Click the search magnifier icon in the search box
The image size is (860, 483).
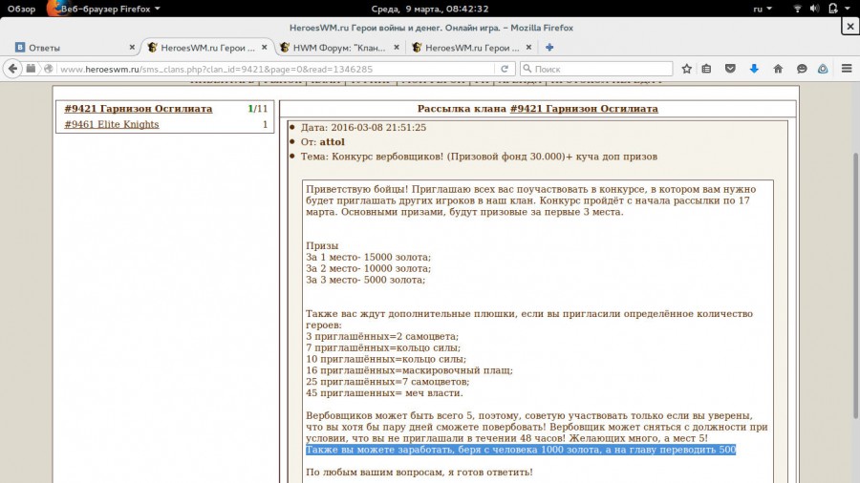click(x=527, y=69)
